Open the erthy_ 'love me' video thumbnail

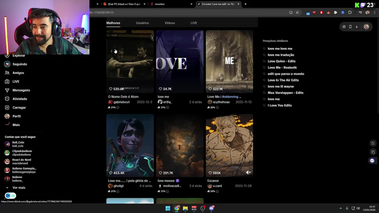[x=180, y=62]
